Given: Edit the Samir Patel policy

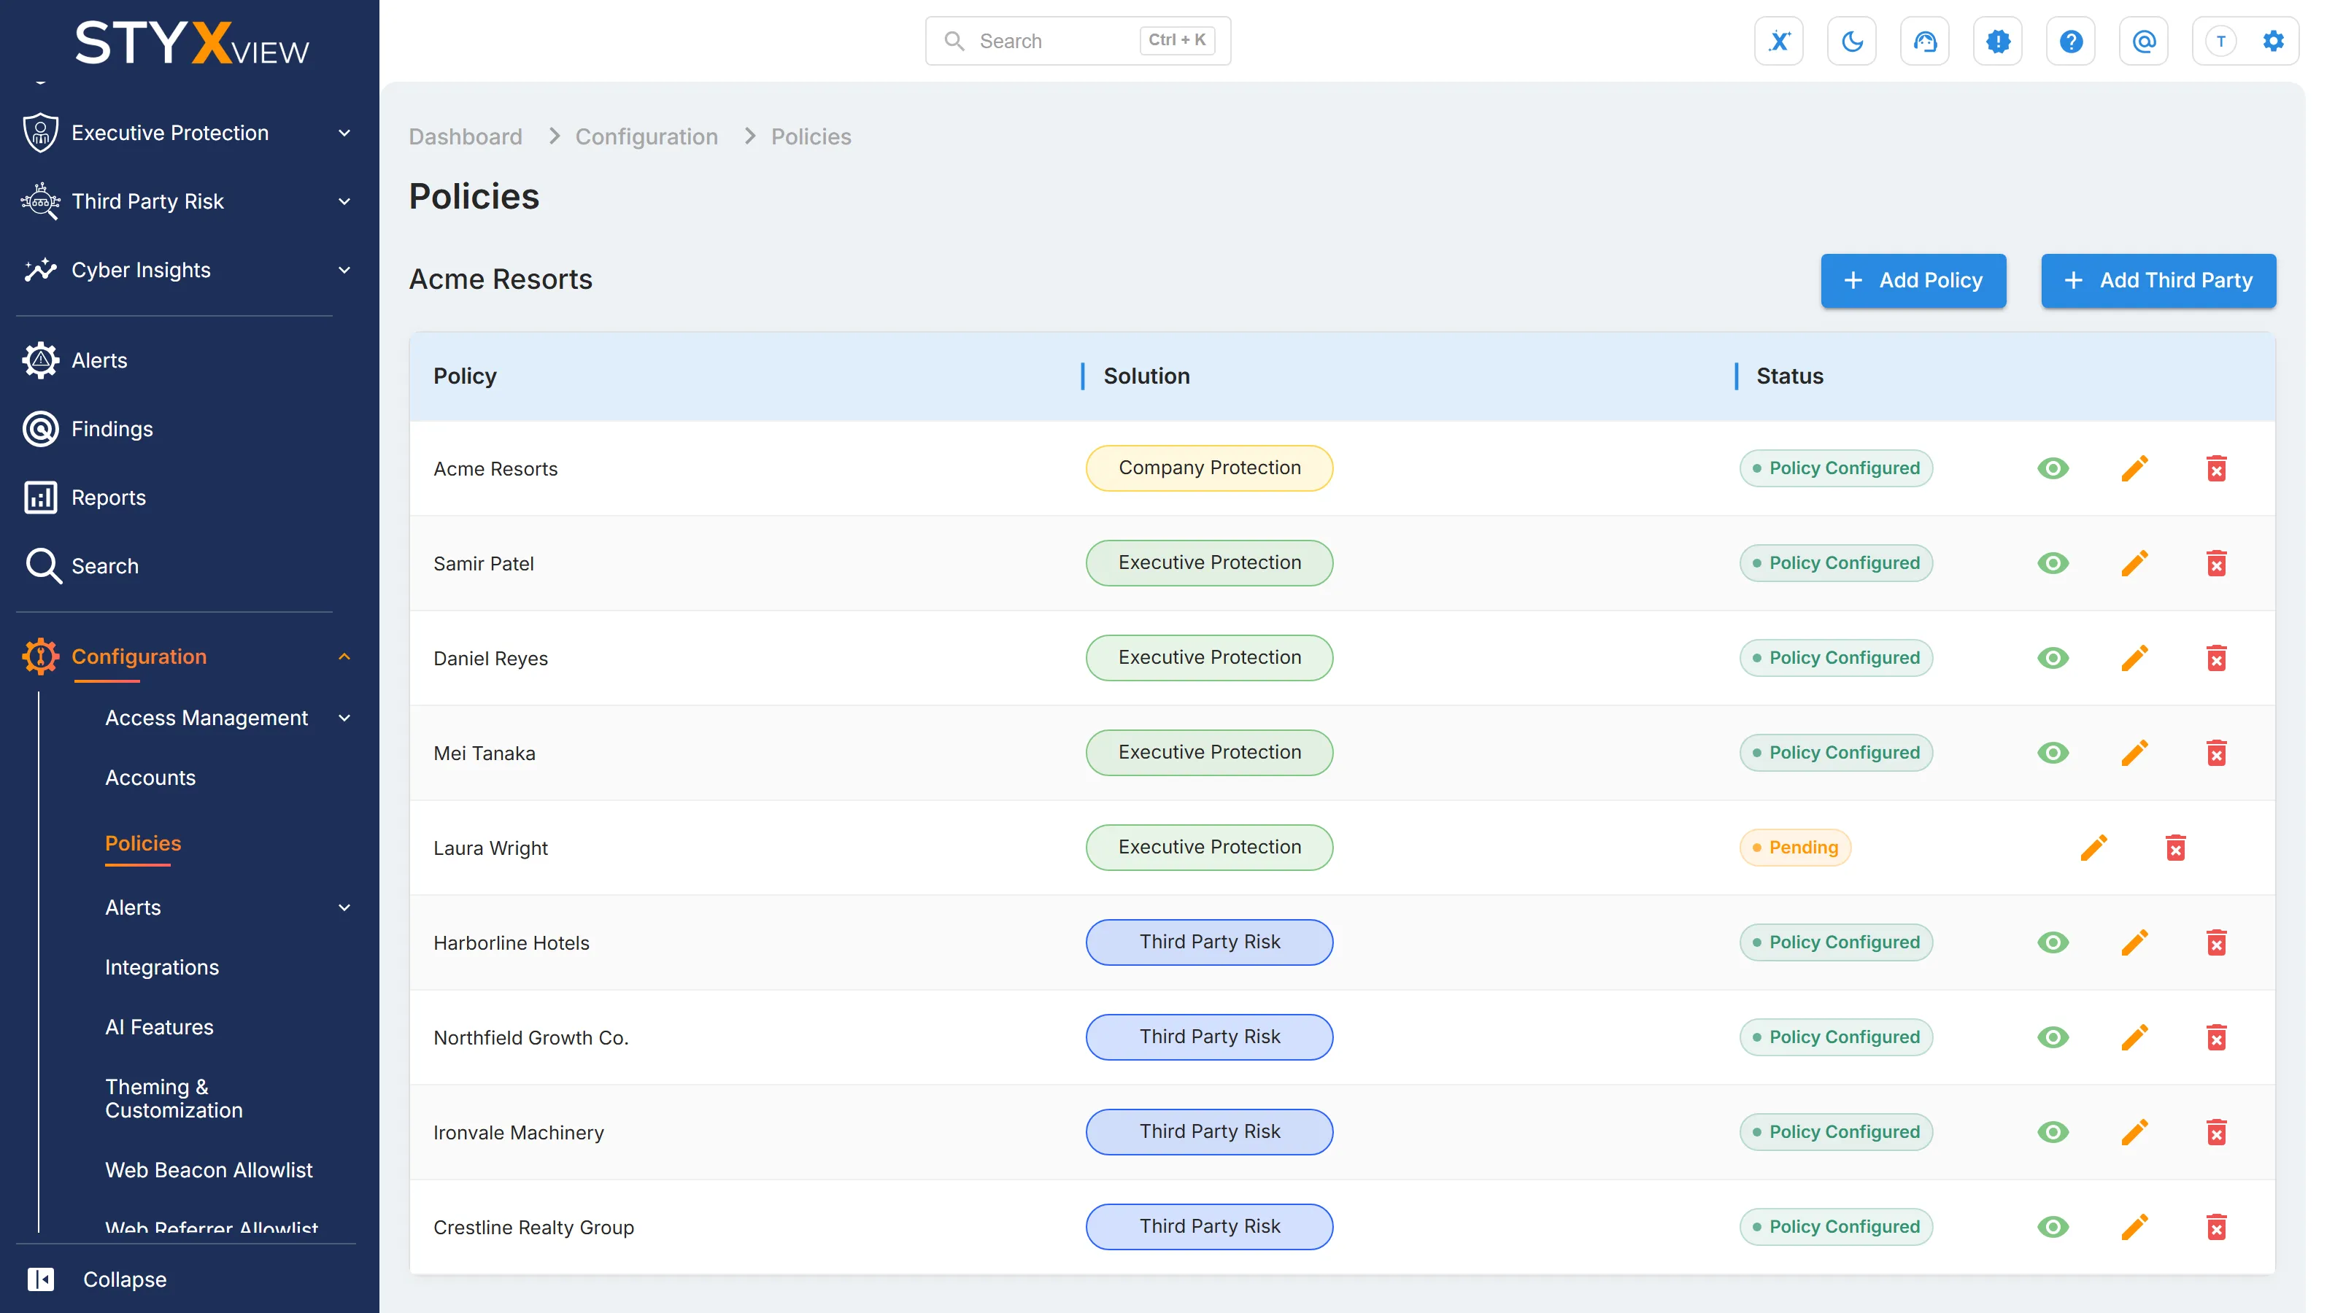Looking at the screenshot, I should tap(2134, 564).
